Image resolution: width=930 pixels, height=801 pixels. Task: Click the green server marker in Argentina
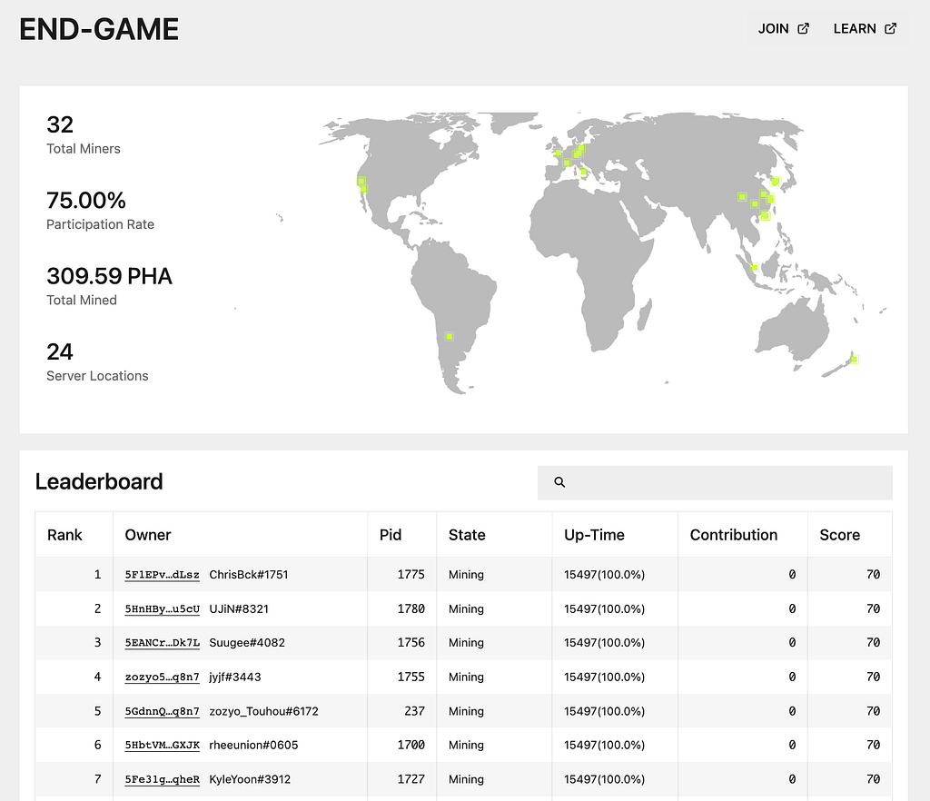coord(449,336)
